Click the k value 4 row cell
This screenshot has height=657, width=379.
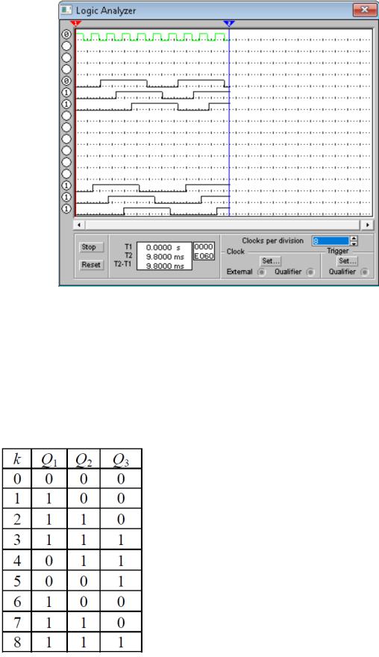pos(16,561)
